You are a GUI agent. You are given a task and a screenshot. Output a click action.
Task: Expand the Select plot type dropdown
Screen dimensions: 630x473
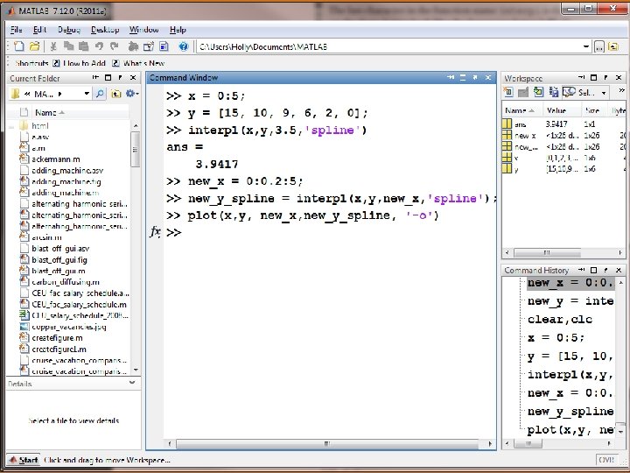pyautogui.click(x=603, y=93)
